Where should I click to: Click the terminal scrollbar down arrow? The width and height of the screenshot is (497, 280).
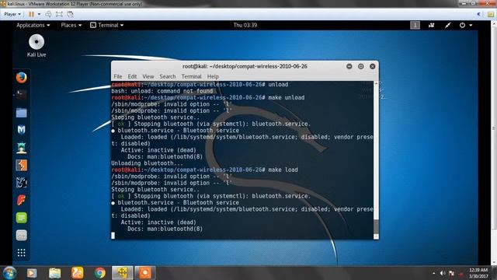(376, 236)
